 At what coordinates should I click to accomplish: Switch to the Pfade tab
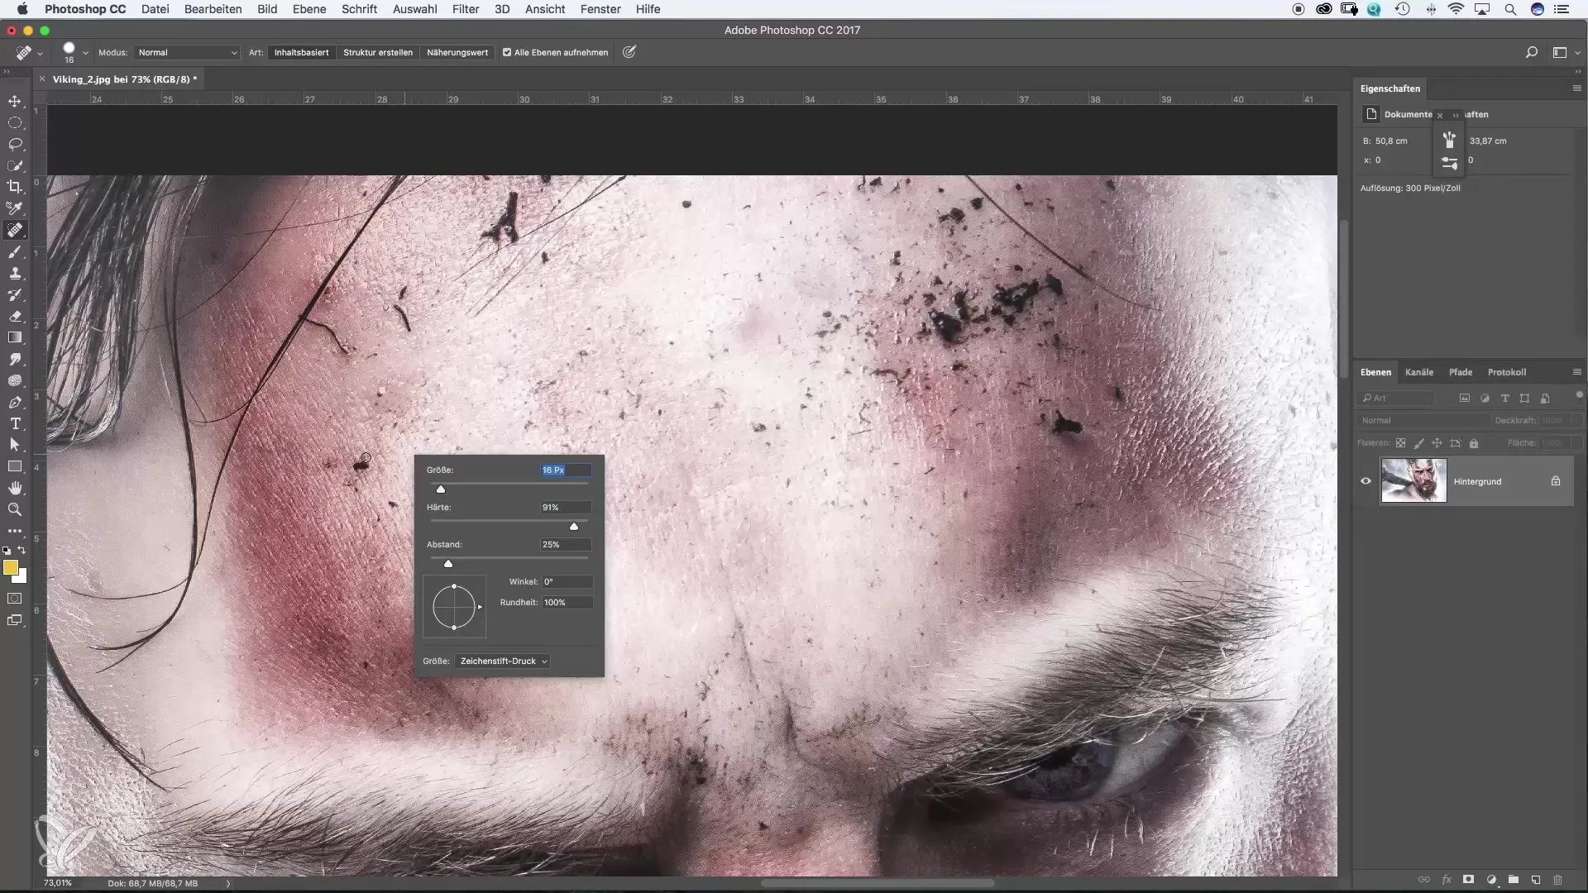pos(1461,372)
